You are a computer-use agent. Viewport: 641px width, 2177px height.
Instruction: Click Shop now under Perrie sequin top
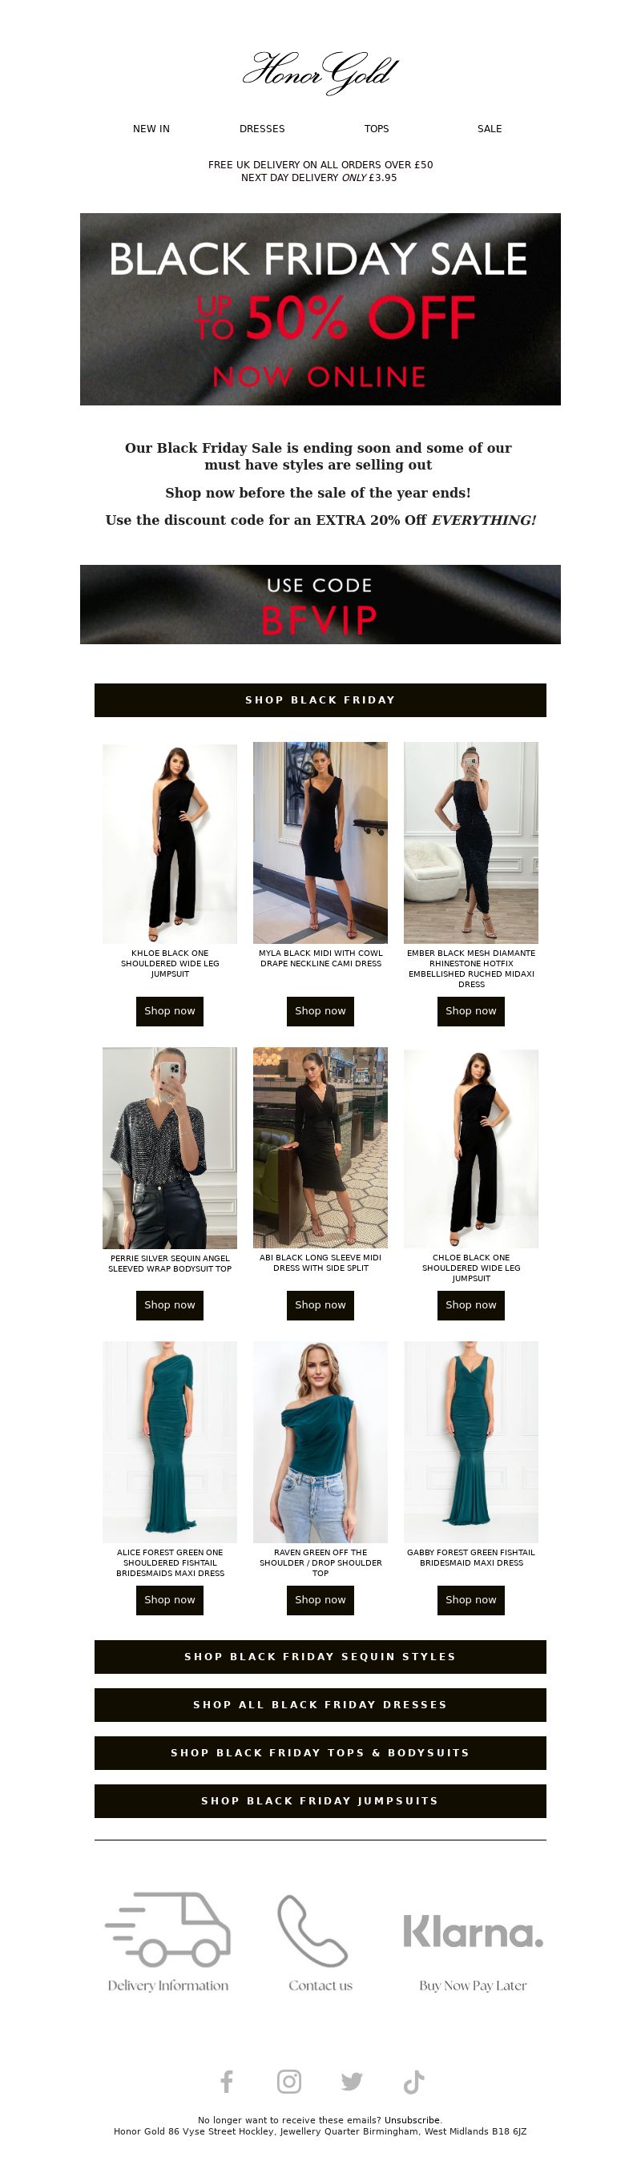click(170, 1305)
